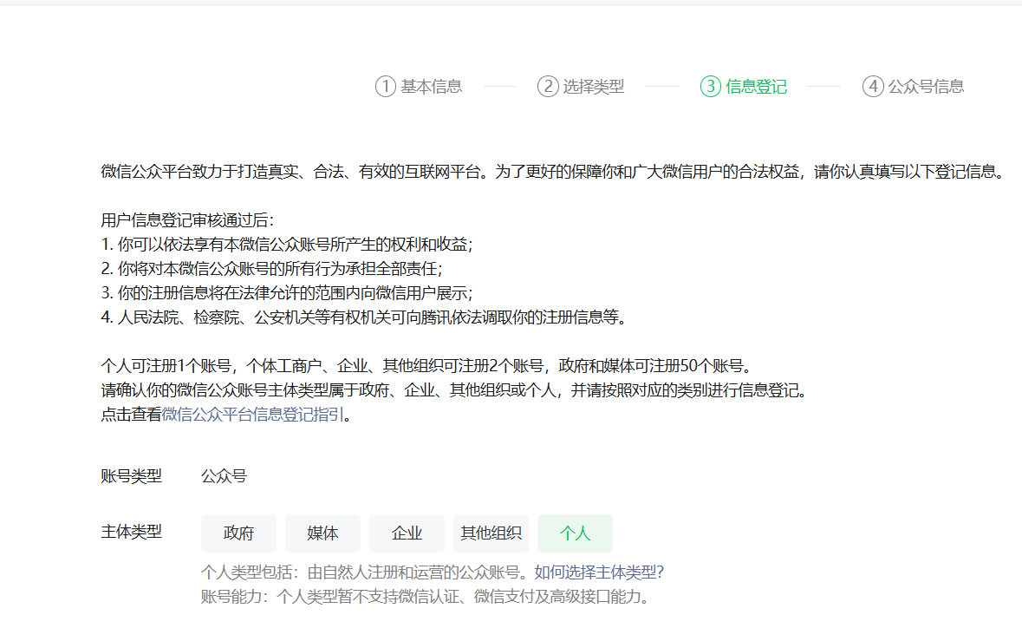Open the 如何选择主体类型? help link

[599, 572]
